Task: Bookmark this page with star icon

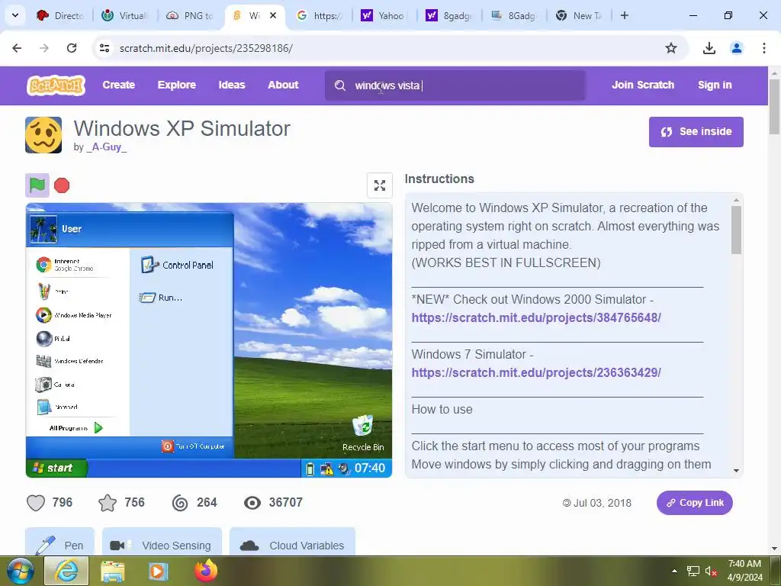Action: (671, 48)
